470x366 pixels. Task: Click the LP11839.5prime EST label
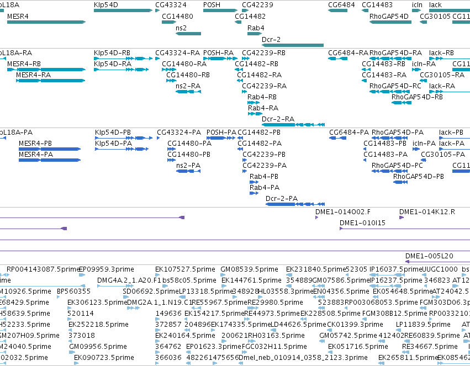[423, 325]
